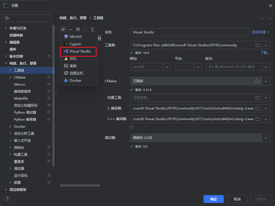
Task: Select Makefile in settings tree
Action: tap(21, 99)
